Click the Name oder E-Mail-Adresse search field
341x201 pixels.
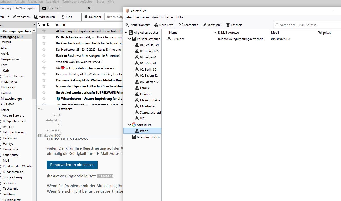pyautogui.click(x=308, y=25)
